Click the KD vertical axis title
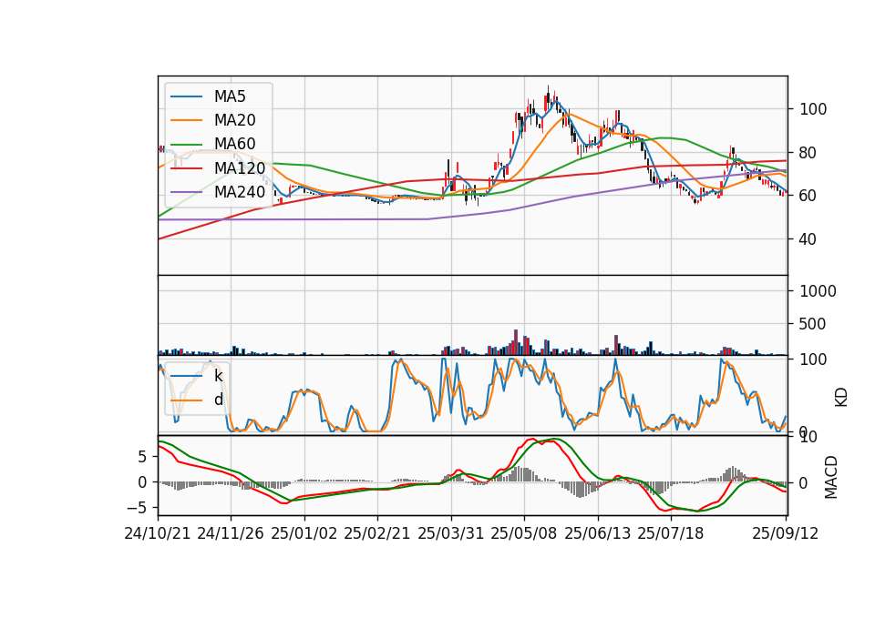The width and height of the screenshot is (875, 628). pyautogui.click(x=841, y=398)
